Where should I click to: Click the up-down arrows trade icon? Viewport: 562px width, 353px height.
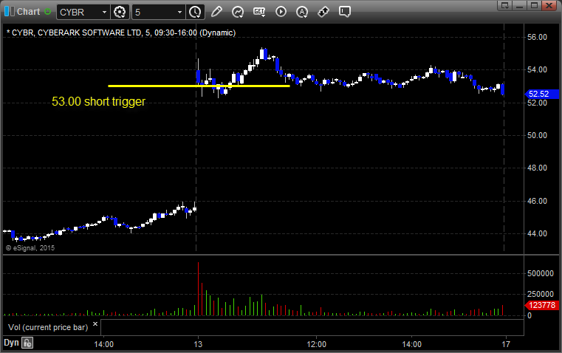pos(323,12)
